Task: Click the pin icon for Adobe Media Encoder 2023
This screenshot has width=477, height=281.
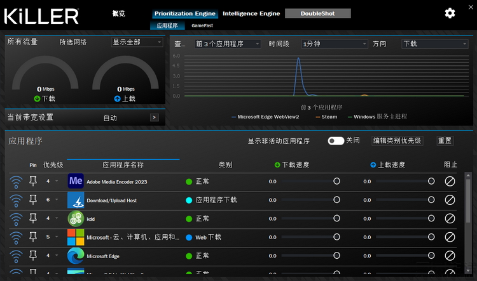Action: (x=33, y=181)
